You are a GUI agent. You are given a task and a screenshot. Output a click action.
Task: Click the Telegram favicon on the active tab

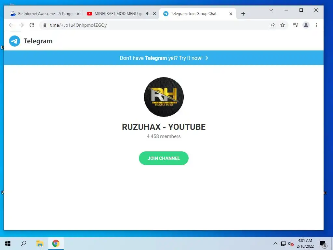coord(166,14)
